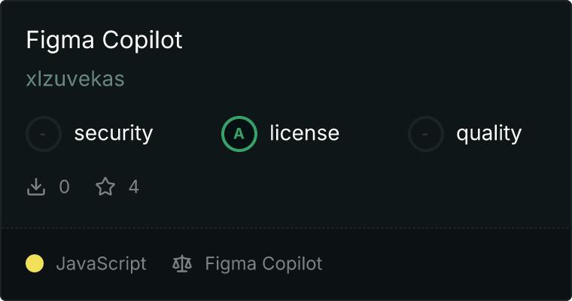Click the balance scale license icon

182,263
